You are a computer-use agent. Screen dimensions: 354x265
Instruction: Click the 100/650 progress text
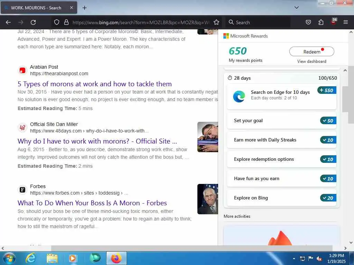coord(327,78)
